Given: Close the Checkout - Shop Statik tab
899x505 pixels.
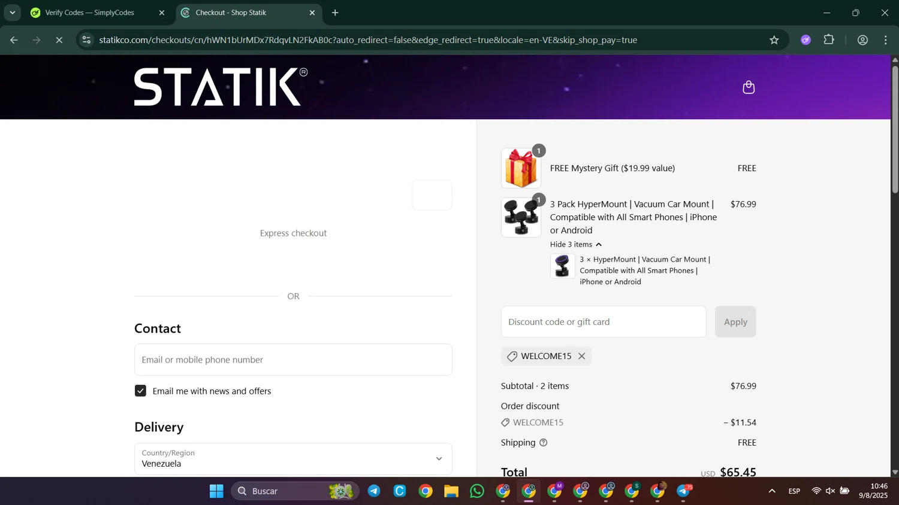Looking at the screenshot, I should [x=312, y=13].
